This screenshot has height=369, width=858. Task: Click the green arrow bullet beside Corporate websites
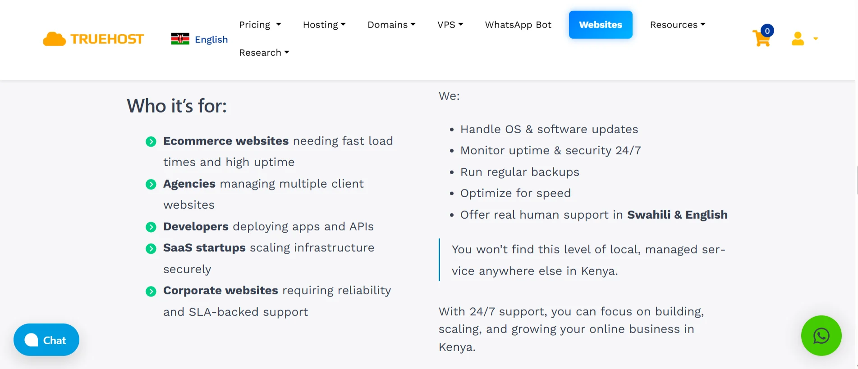[151, 291]
